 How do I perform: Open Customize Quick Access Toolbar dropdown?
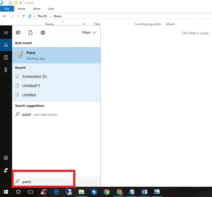21,3
